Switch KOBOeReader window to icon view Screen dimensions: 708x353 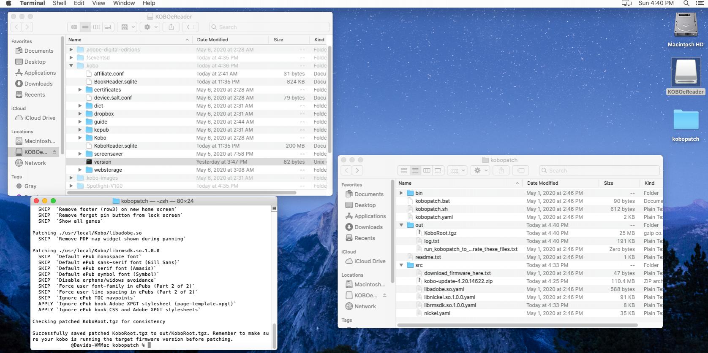pos(74,27)
